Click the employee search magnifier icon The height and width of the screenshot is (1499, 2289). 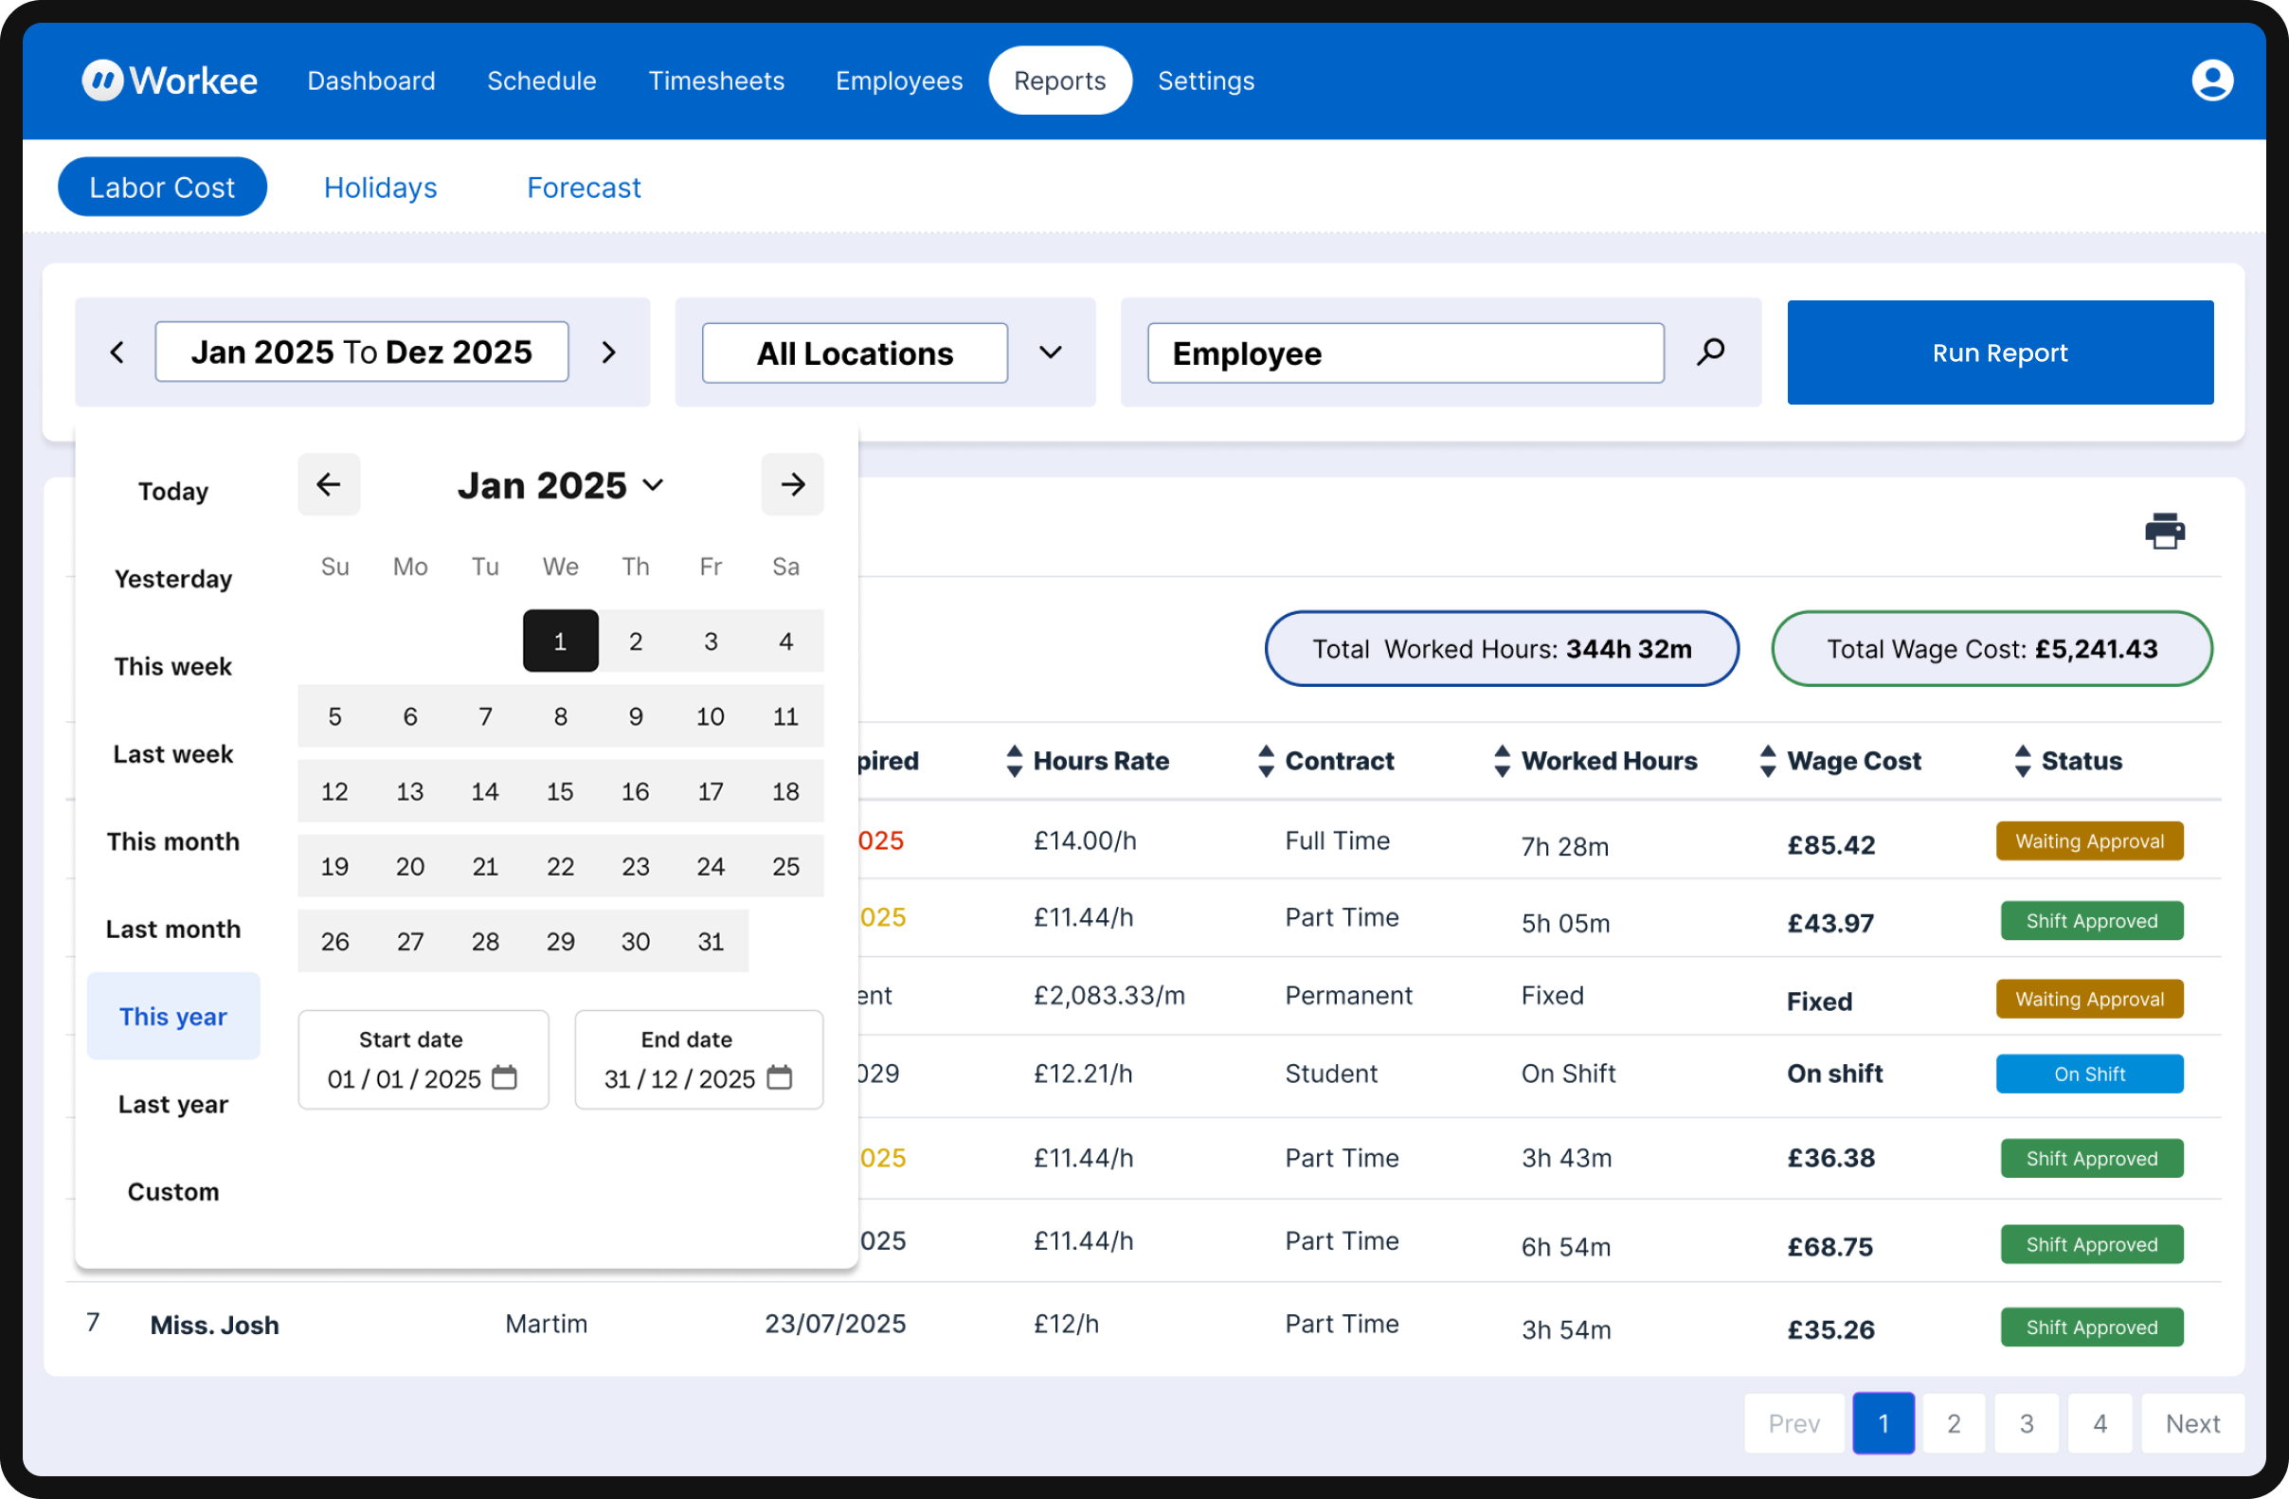point(1710,352)
